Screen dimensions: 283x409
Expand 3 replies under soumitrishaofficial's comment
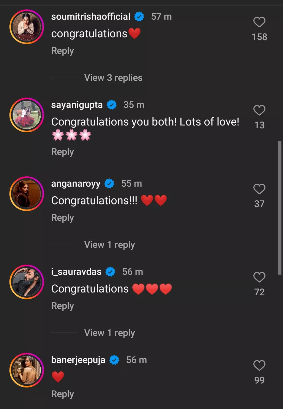click(113, 78)
